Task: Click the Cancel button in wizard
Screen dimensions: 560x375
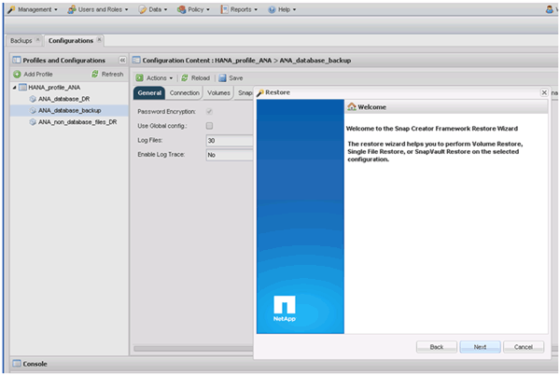Action: [x=523, y=346]
